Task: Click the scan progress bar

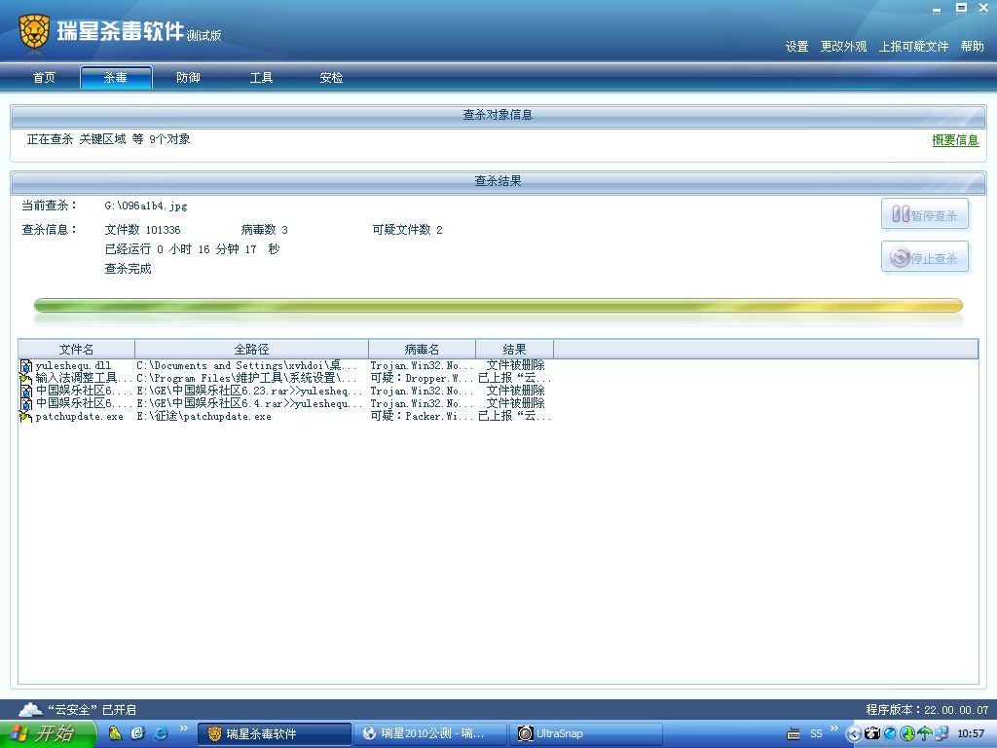Action: 498,306
